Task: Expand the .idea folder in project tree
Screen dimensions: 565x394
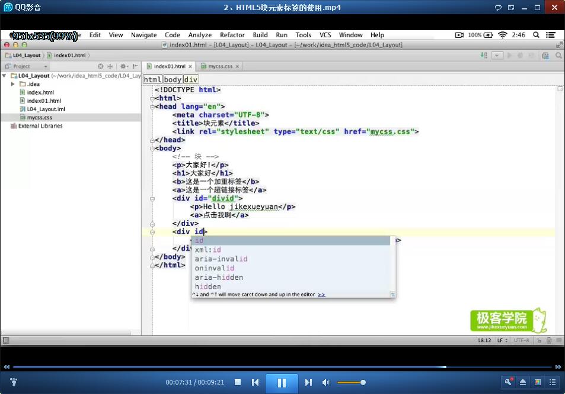Action: click(12, 84)
